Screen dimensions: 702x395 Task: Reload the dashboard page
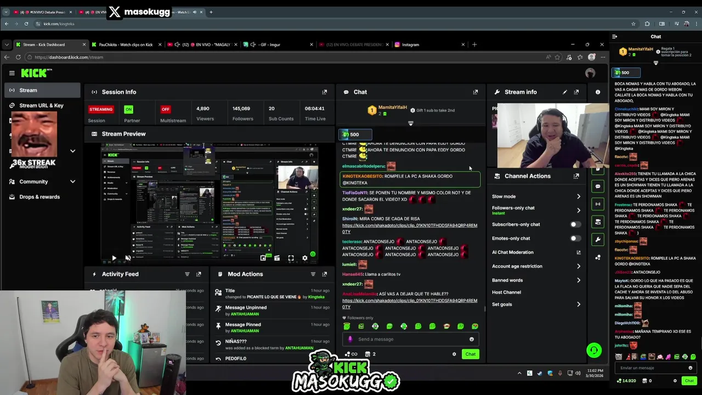pos(18,57)
